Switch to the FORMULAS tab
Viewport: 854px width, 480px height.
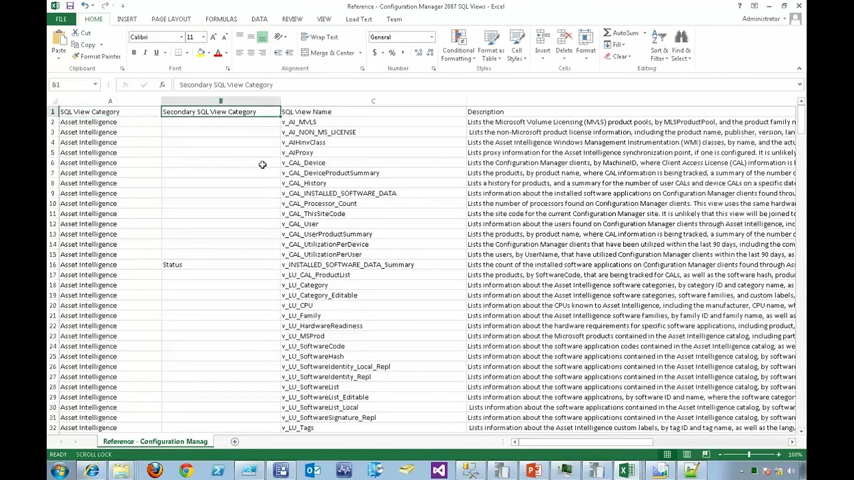point(221,19)
